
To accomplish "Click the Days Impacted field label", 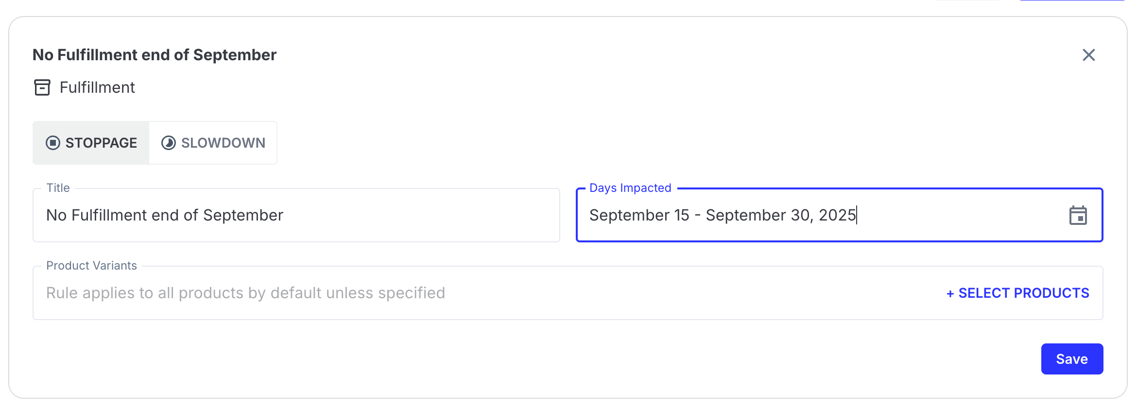I will tap(630, 188).
